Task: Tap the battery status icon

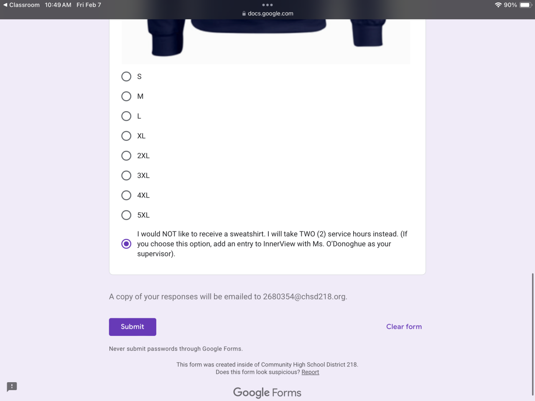Action: 525,5
